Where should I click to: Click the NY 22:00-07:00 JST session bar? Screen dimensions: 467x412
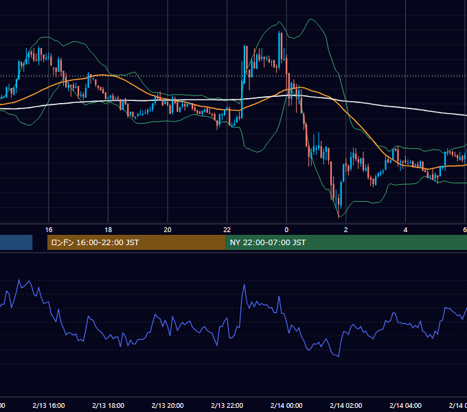point(346,242)
